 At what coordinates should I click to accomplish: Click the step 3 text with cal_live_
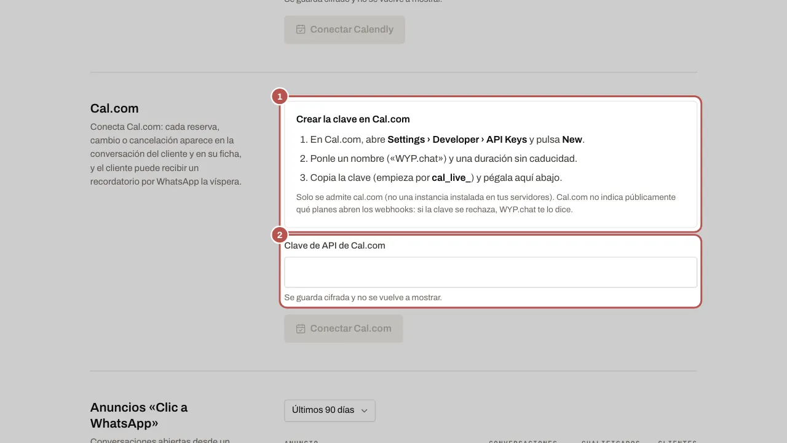(x=436, y=178)
